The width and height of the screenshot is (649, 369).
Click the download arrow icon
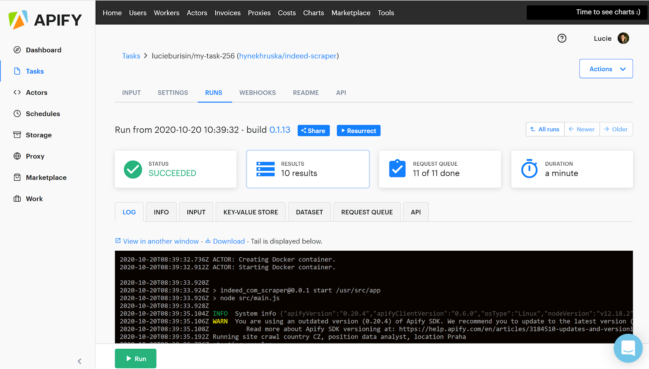[x=208, y=241]
